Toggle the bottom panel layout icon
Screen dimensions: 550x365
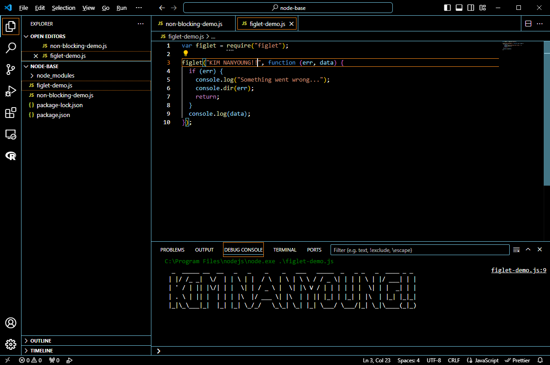(459, 8)
